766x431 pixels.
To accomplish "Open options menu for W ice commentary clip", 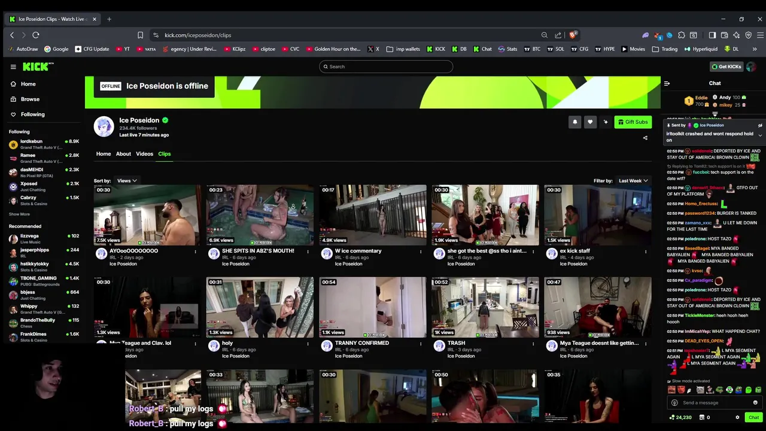I will pyautogui.click(x=420, y=251).
